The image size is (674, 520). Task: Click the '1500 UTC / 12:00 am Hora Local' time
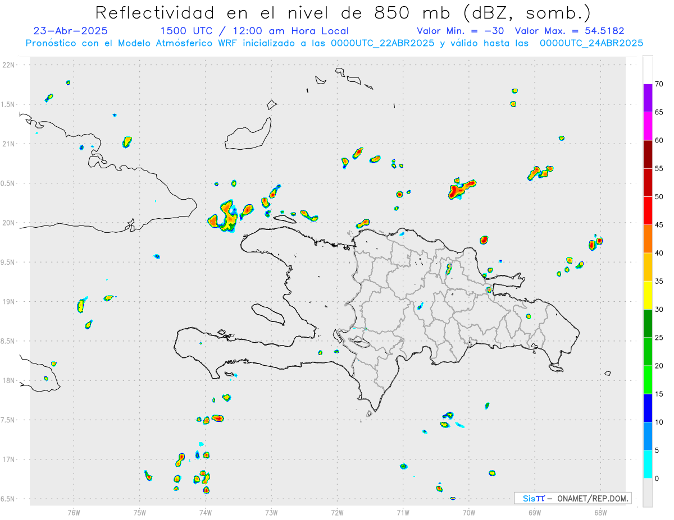click(254, 31)
